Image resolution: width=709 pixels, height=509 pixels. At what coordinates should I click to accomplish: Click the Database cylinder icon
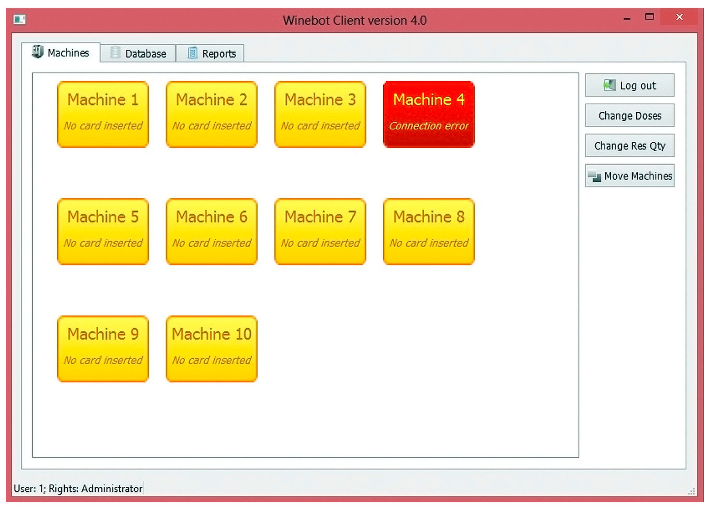pos(115,53)
